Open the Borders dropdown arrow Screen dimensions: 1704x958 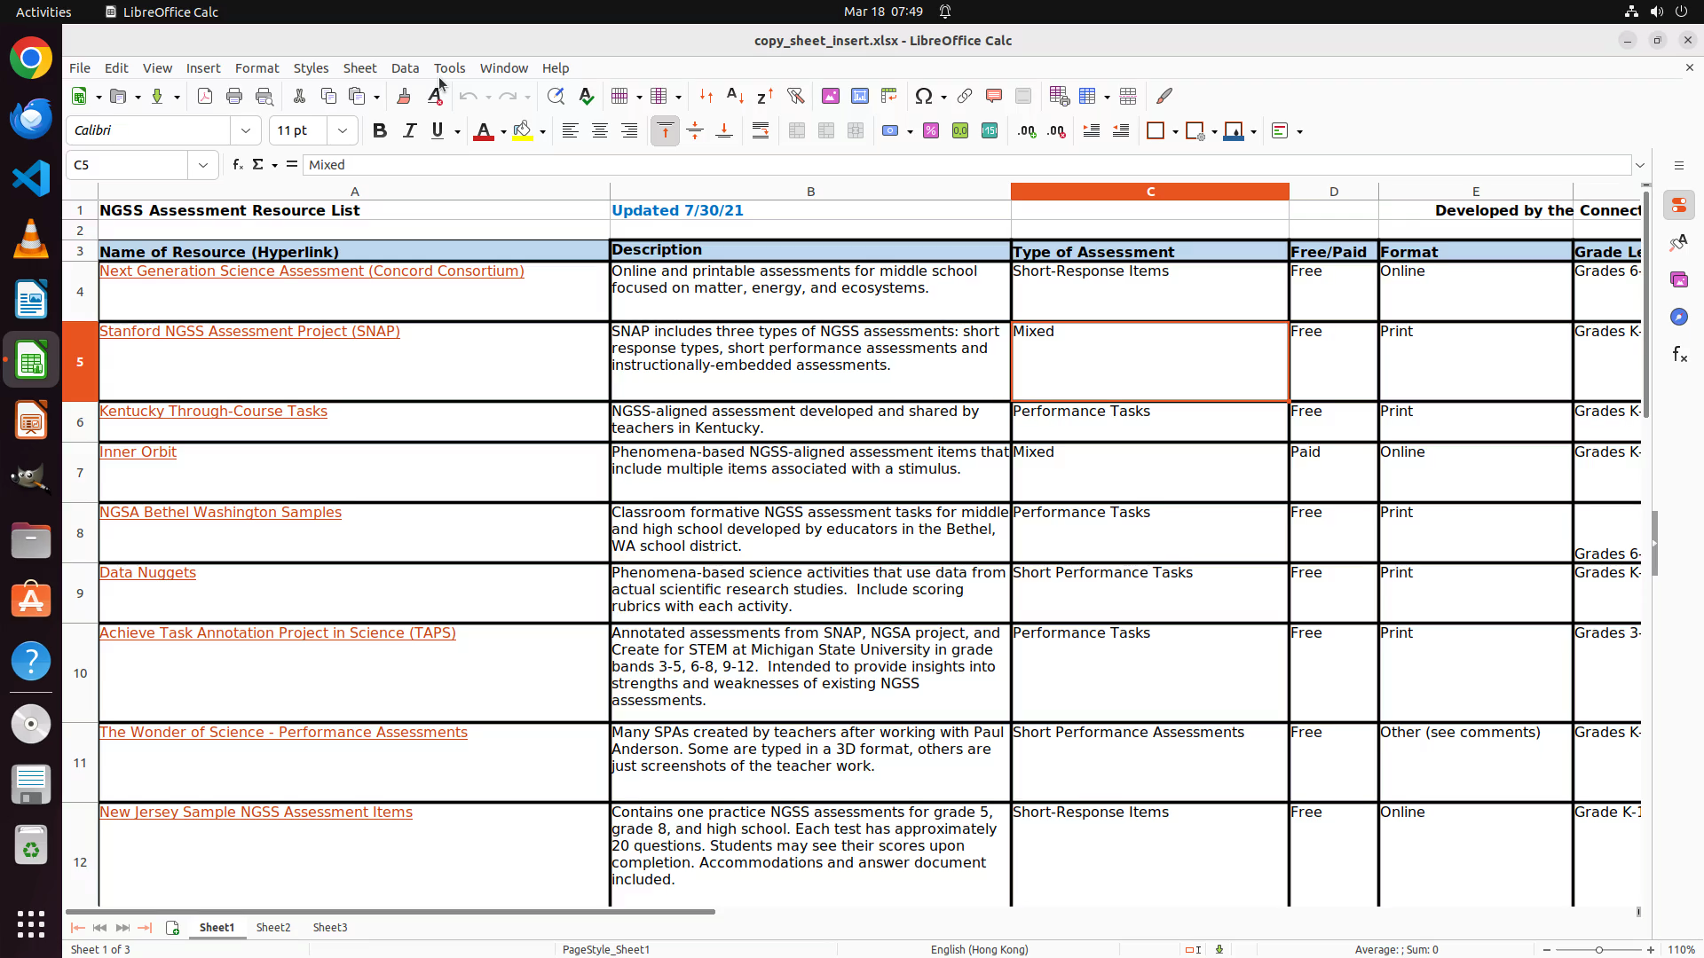[x=1175, y=132]
